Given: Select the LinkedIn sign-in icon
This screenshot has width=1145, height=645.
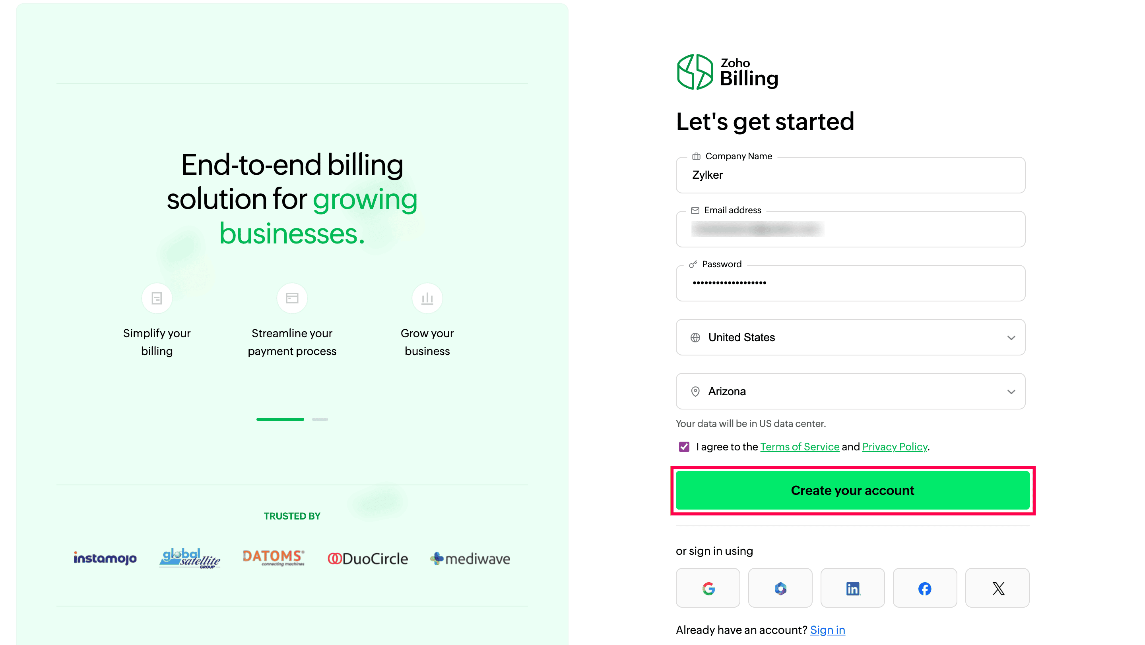Looking at the screenshot, I should click(x=852, y=588).
